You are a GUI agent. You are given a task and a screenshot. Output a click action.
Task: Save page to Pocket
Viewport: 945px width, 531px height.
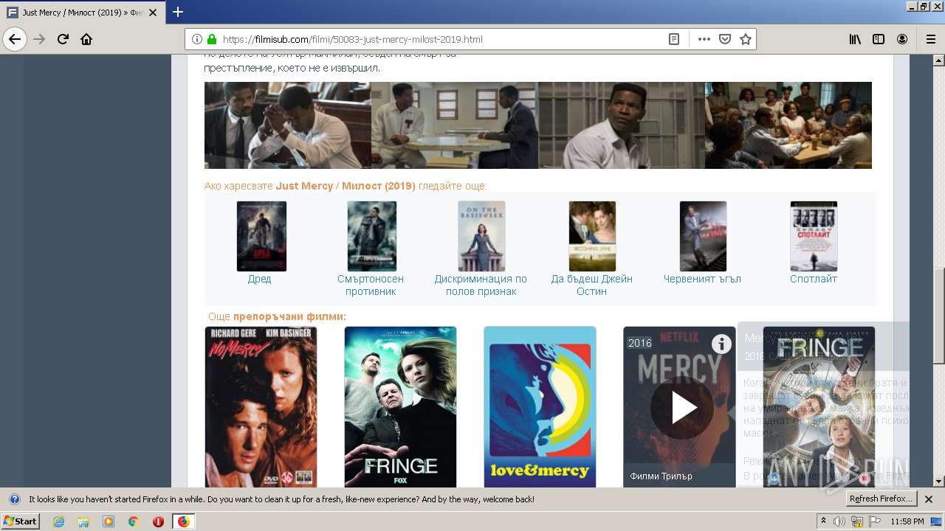[725, 39]
